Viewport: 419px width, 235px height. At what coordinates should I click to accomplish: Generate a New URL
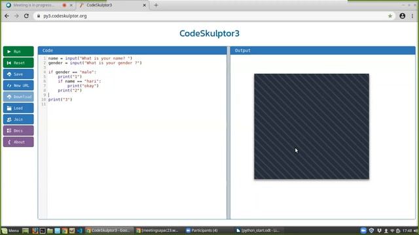tap(18, 86)
